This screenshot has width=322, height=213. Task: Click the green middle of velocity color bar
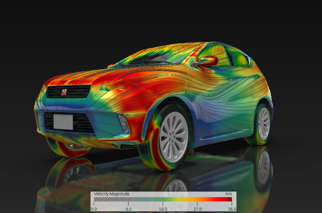[x=164, y=199]
